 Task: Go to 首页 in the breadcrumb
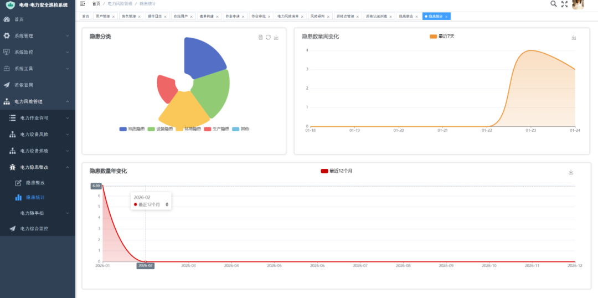[x=96, y=3]
